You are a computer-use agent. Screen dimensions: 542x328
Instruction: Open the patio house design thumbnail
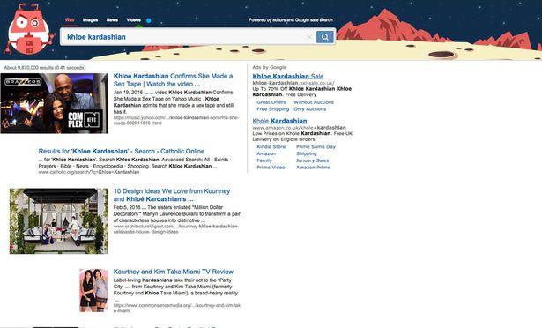coord(59,221)
